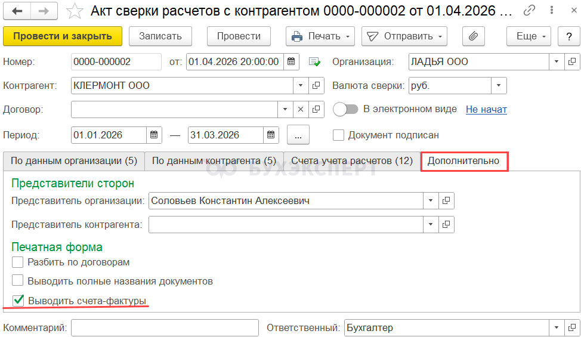
Task: Click Провести и закрыть button
Action: [x=63, y=36]
